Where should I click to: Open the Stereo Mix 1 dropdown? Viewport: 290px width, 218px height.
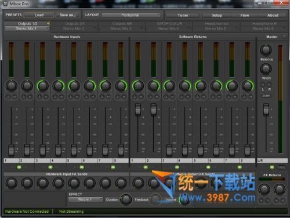27,29
